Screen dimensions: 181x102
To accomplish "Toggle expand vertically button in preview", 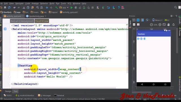I will tap(138, 25).
